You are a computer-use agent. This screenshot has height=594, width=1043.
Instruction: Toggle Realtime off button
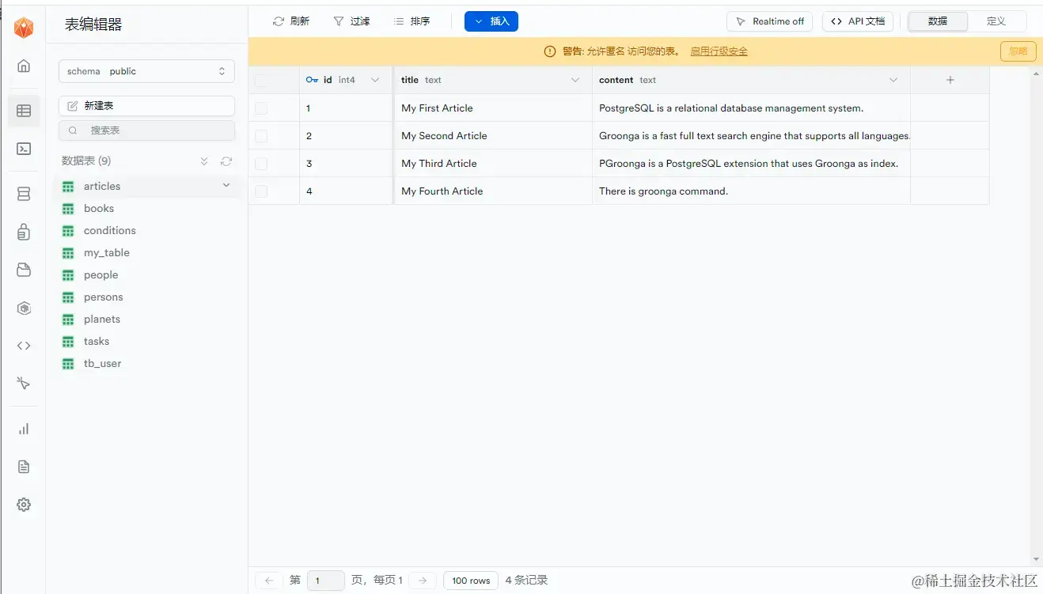click(768, 21)
